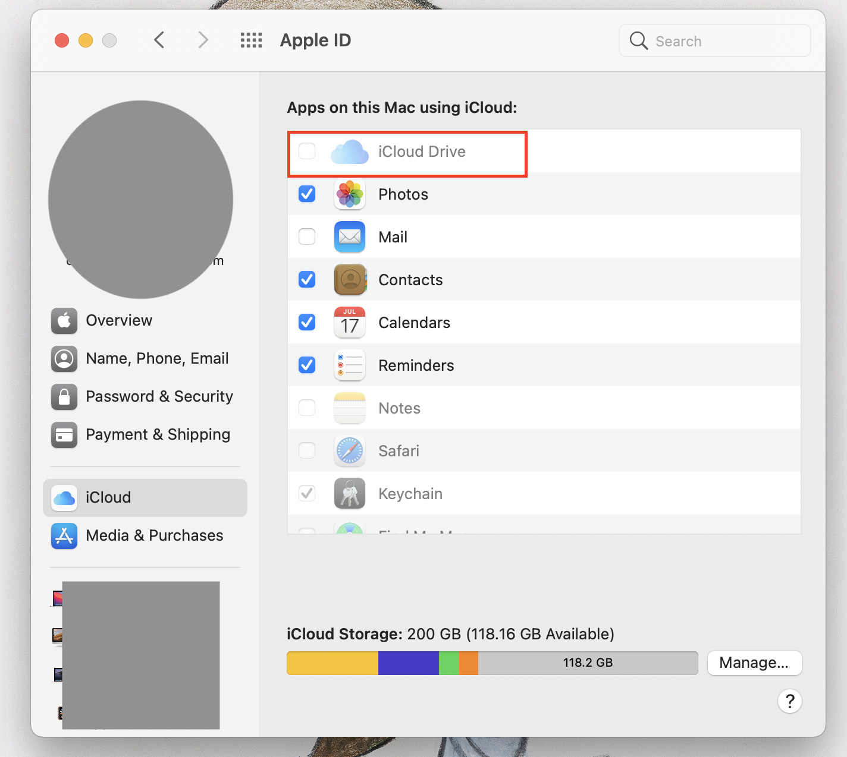Click the Apple logo Overview icon
The width and height of the screenshot is (847, 757).
pos(64,321)
